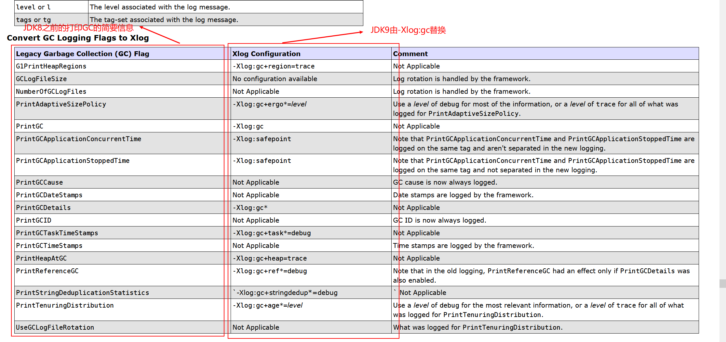Click 'Not Applicable' config in PrintGCID row
This screenshot has width=726, height=342.
[x=256, y=220]
